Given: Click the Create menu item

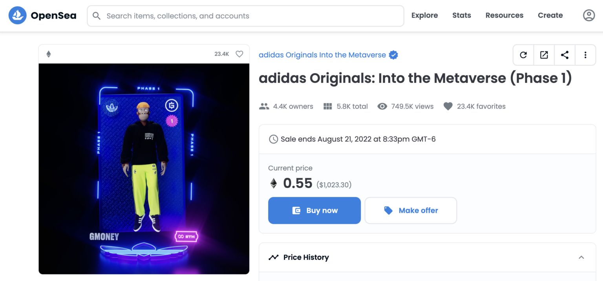Looking at the screenshot, I should click(x=550, y=15).
